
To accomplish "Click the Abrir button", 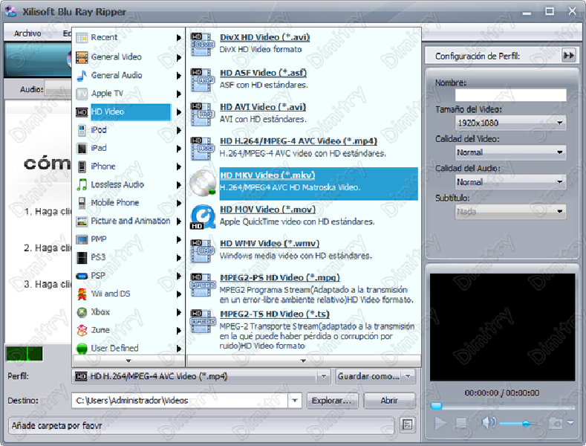I will pos(389,401).
